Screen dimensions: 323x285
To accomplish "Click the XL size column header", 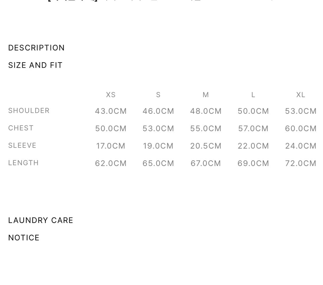I will [301, 95].
